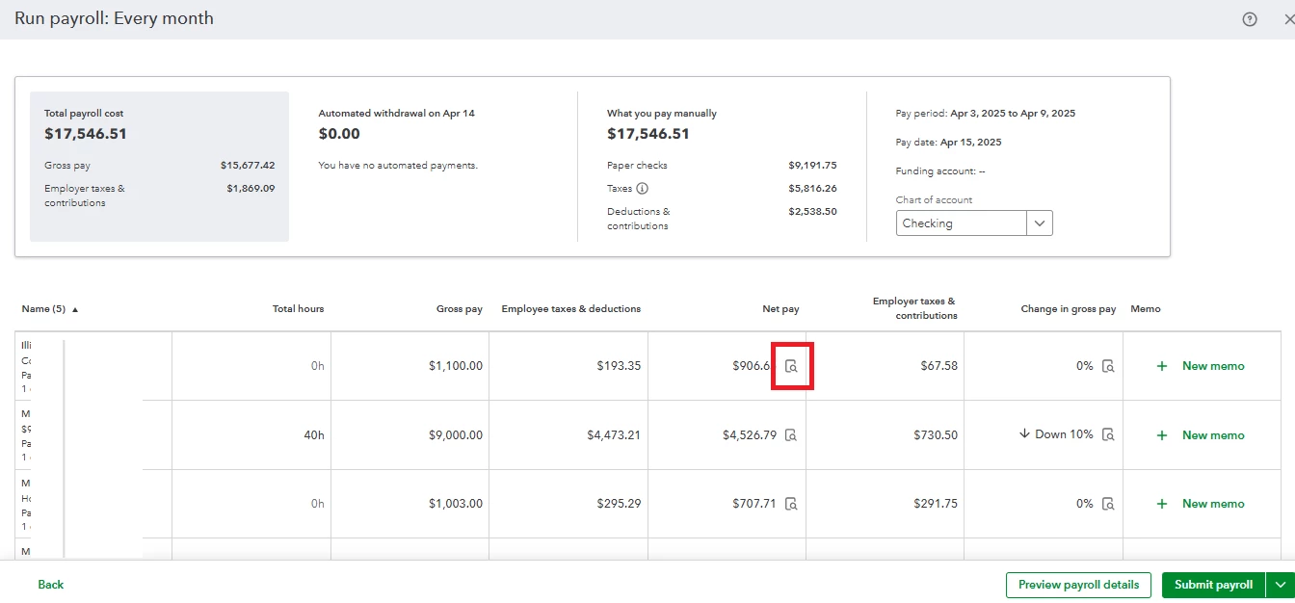Screen dimensions: 1295x603
Task: Click Gross pay total $15,677.42
Action: tap(247, 166)
